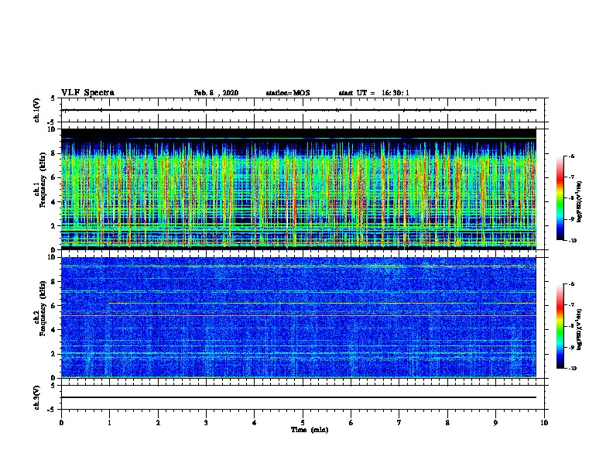
Task: Click the ch.2 spectrogram plot area
Action: click(x=299, y=318)
